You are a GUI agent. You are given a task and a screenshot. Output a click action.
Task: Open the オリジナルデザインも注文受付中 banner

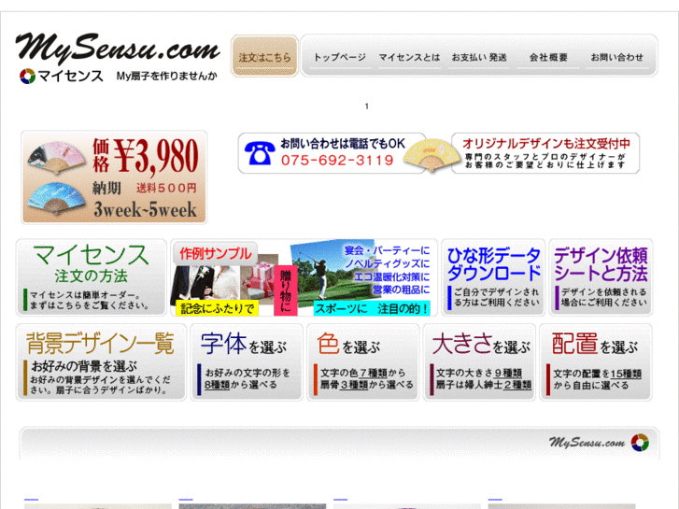click(545, 153)
